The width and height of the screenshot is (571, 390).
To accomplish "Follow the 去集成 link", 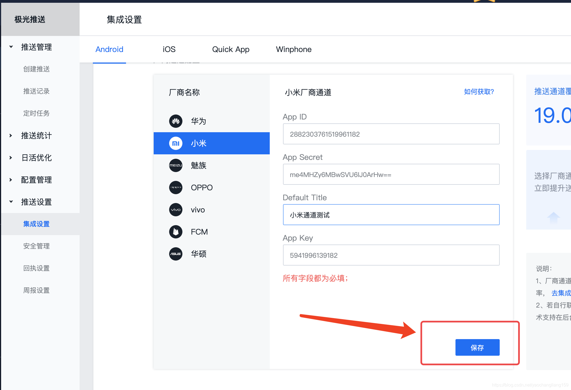I will 561,293.
